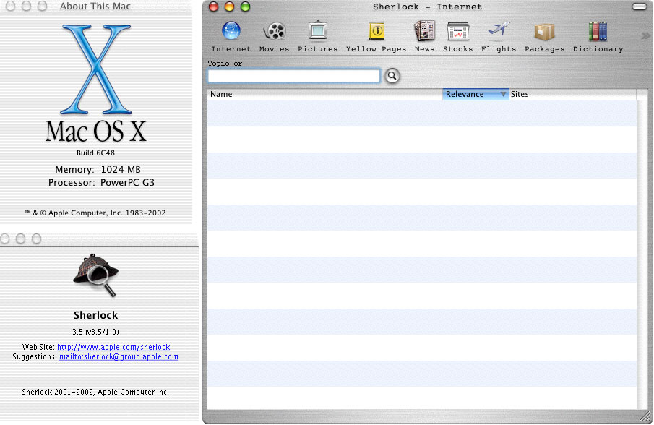Sort results by Sites column
Screen dimensions: 654x425
572,94
